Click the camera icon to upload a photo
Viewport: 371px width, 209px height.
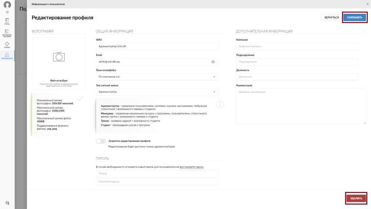(59, 57)
